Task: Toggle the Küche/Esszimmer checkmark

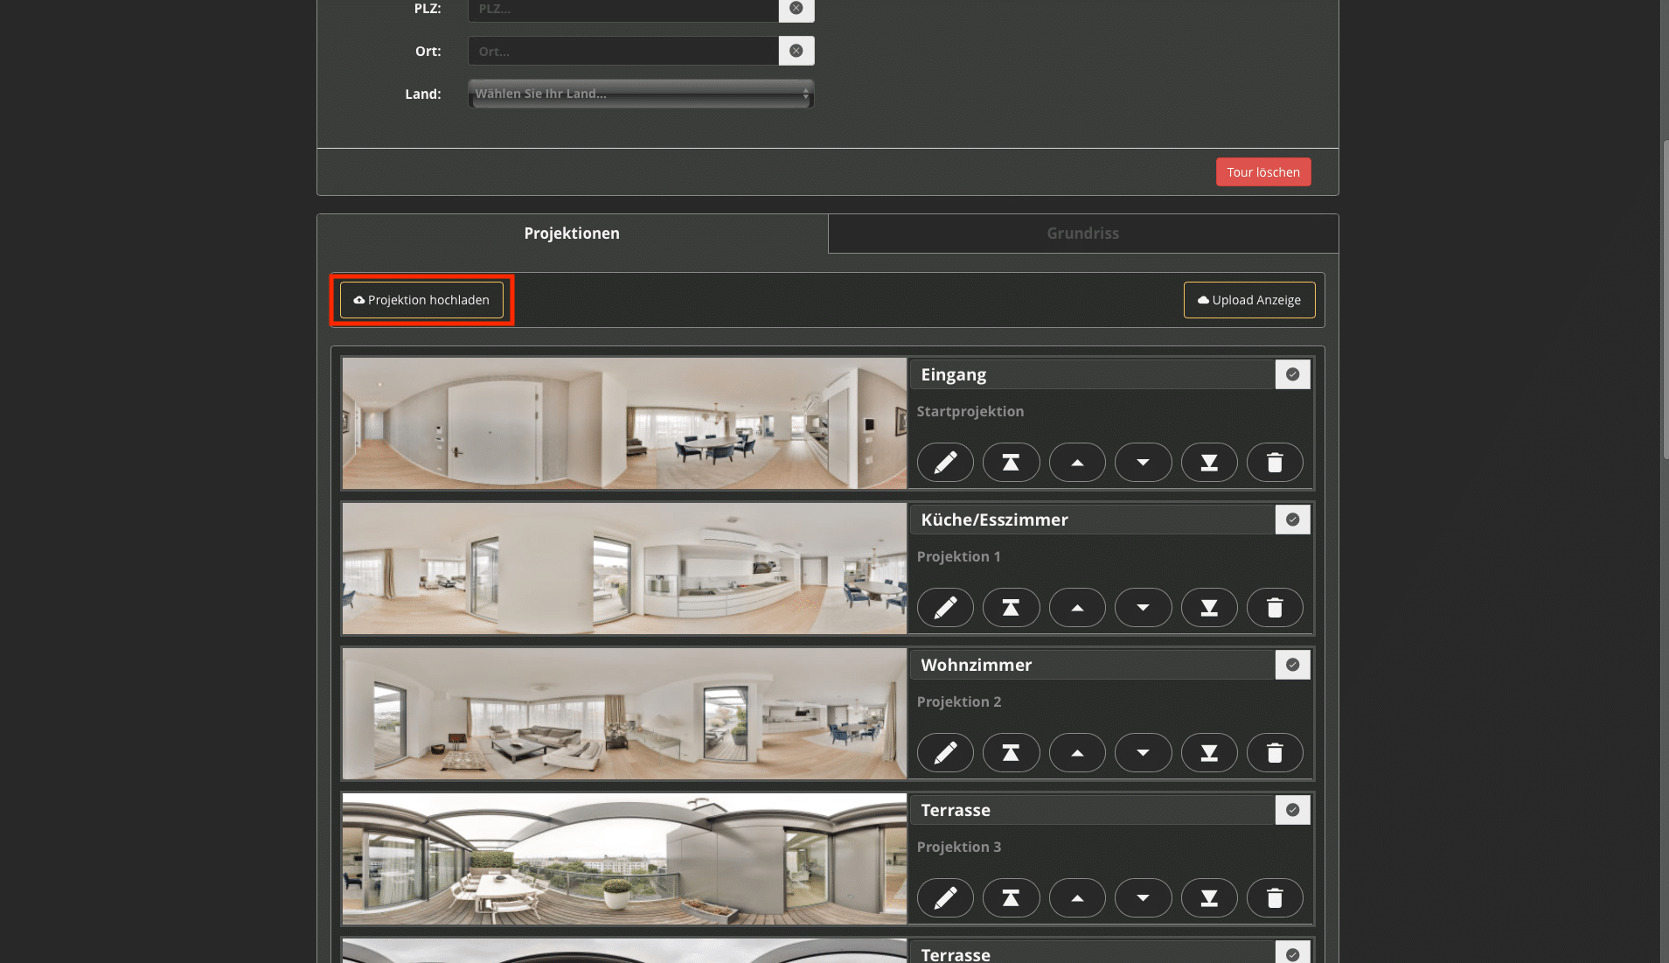Action: 1292,520
